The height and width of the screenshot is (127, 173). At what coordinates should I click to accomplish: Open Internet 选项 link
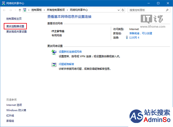(14, 105)
